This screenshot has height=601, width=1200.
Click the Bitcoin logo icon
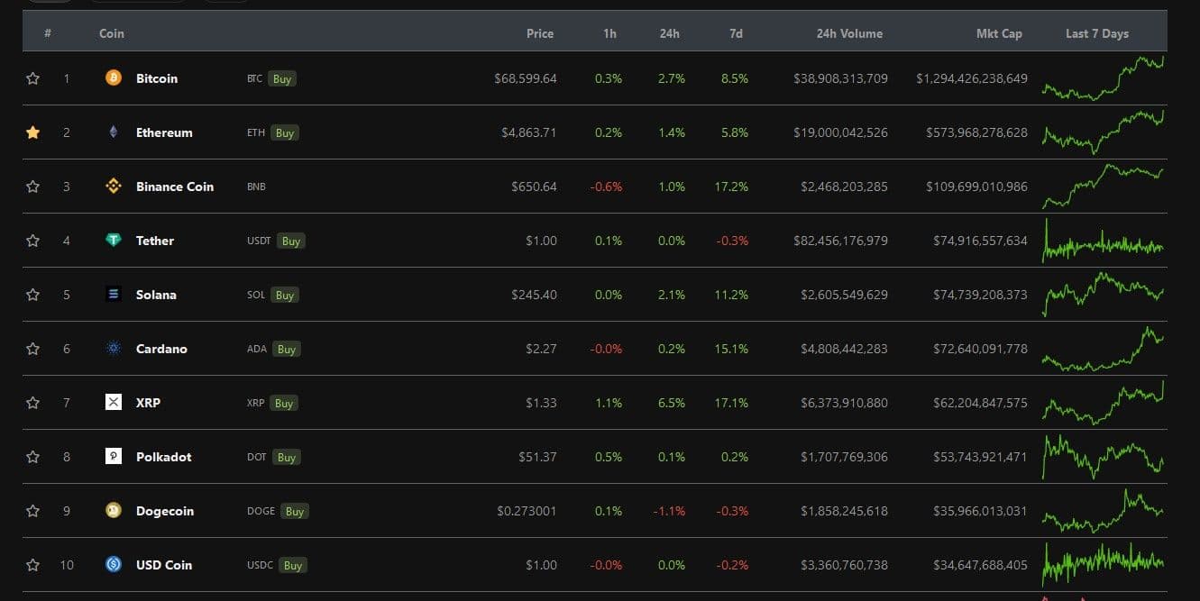(x=114, y=78)
